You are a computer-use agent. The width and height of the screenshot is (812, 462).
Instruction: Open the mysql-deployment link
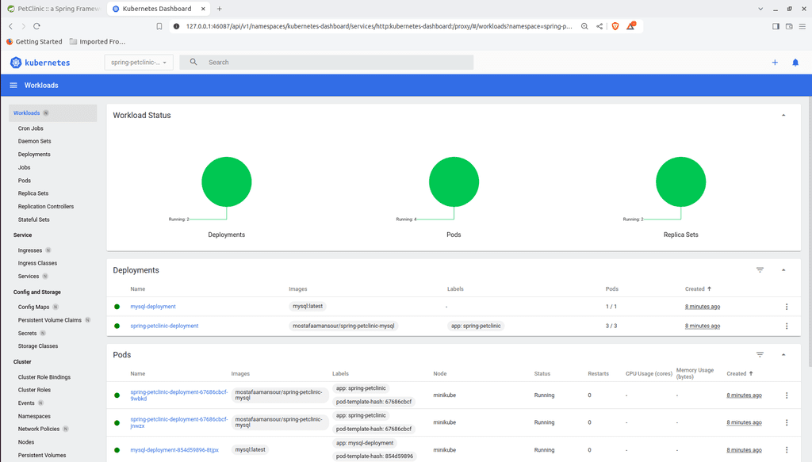(153, 307)
